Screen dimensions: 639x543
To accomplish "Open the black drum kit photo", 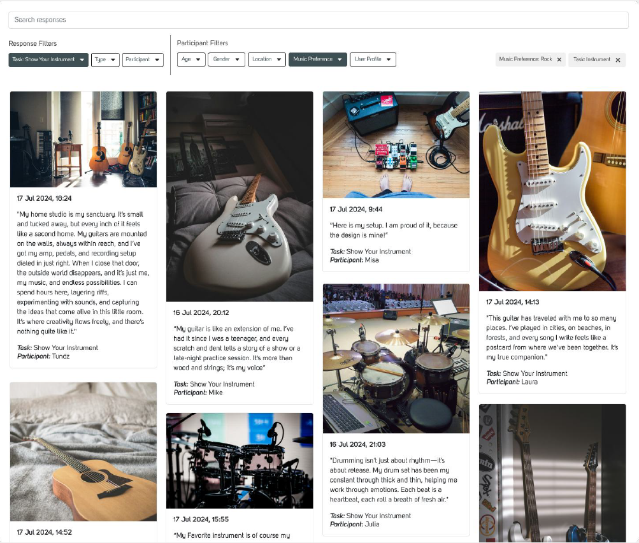I will pyautogui.click(x=240, y=461).
